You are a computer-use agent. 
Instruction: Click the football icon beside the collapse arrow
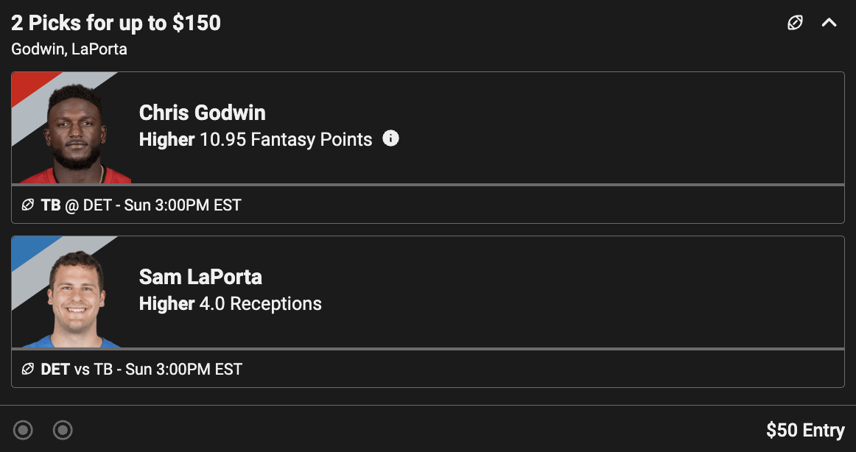(795, 23)
